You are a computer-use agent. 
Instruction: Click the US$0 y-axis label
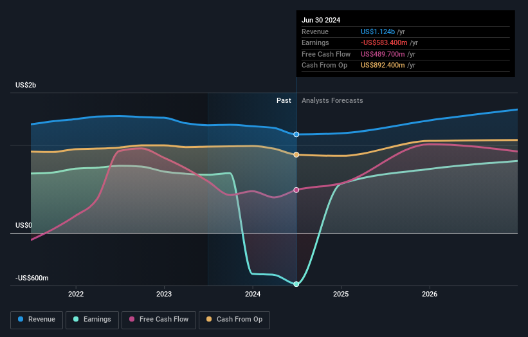(x=24, y=225)
